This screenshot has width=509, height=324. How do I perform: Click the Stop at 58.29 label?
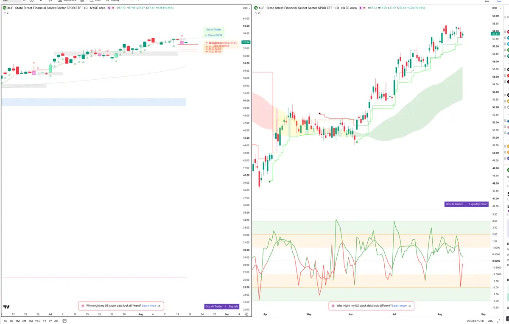coord(214,35)
